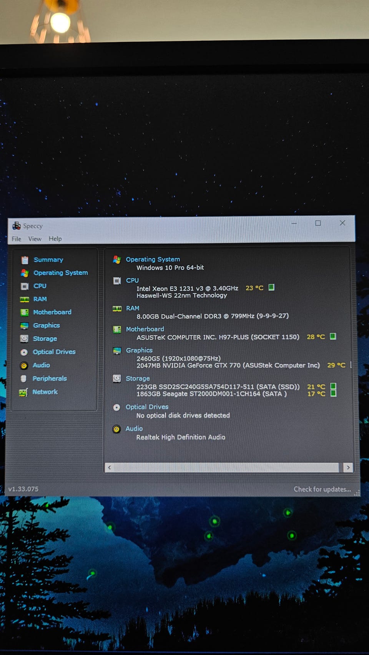Click the CPU heading link in summary
The height and width of the screenshot is (655, 369).
point(132,280)
